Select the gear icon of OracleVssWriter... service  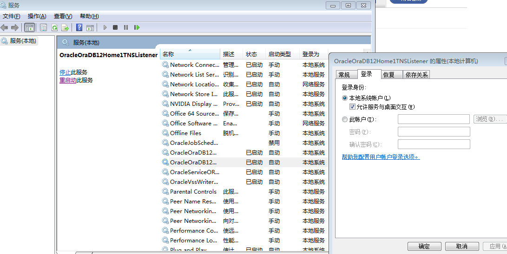(165, 182)
